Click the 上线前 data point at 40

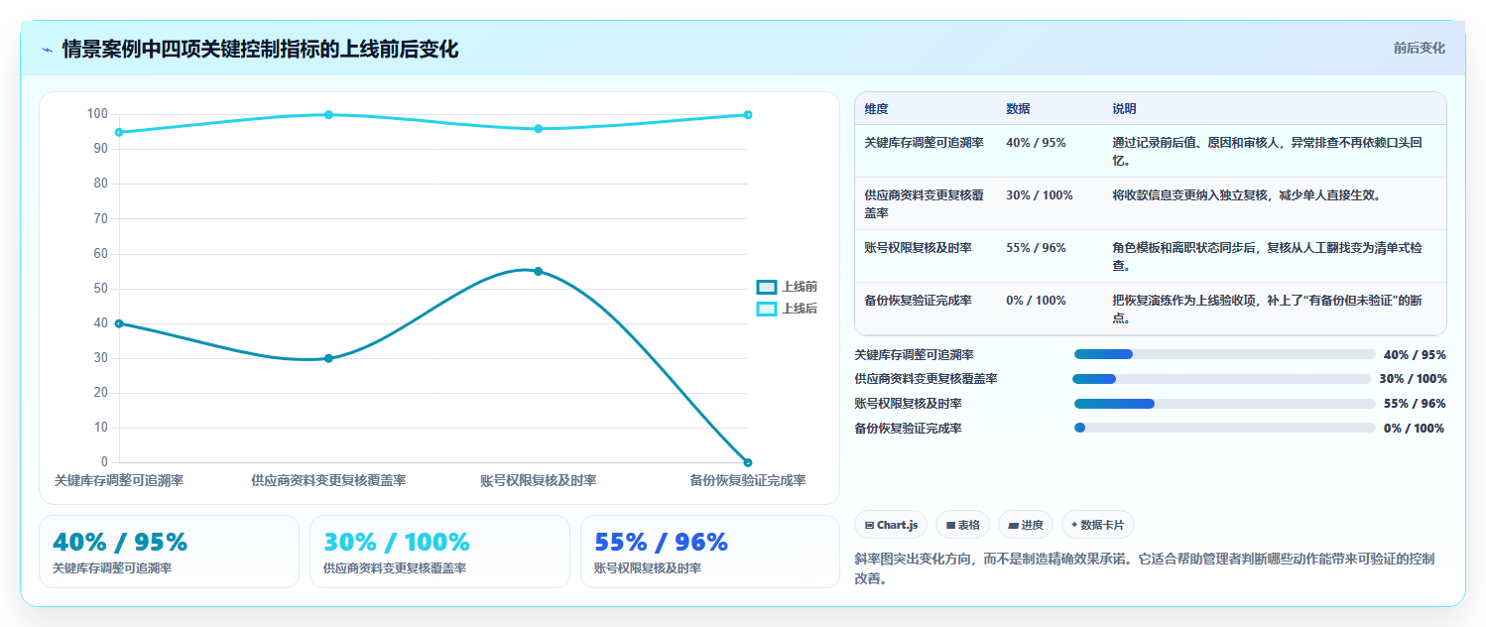click(119, 323)
